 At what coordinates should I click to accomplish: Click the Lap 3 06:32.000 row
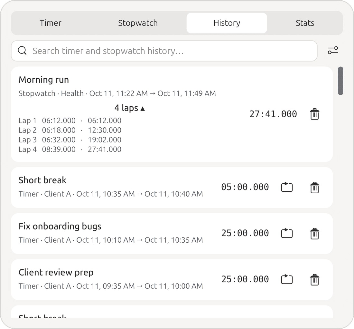70,140
